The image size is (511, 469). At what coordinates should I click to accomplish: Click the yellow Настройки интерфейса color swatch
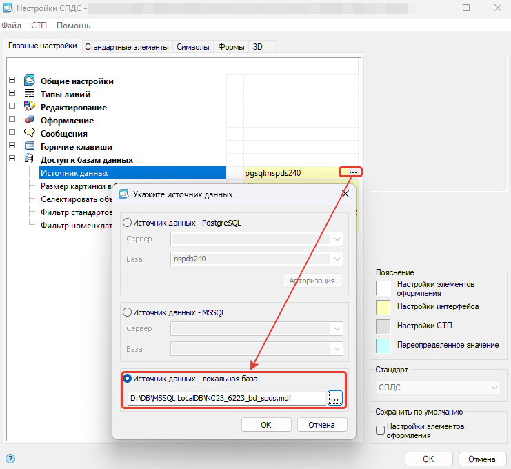point(383,306)
